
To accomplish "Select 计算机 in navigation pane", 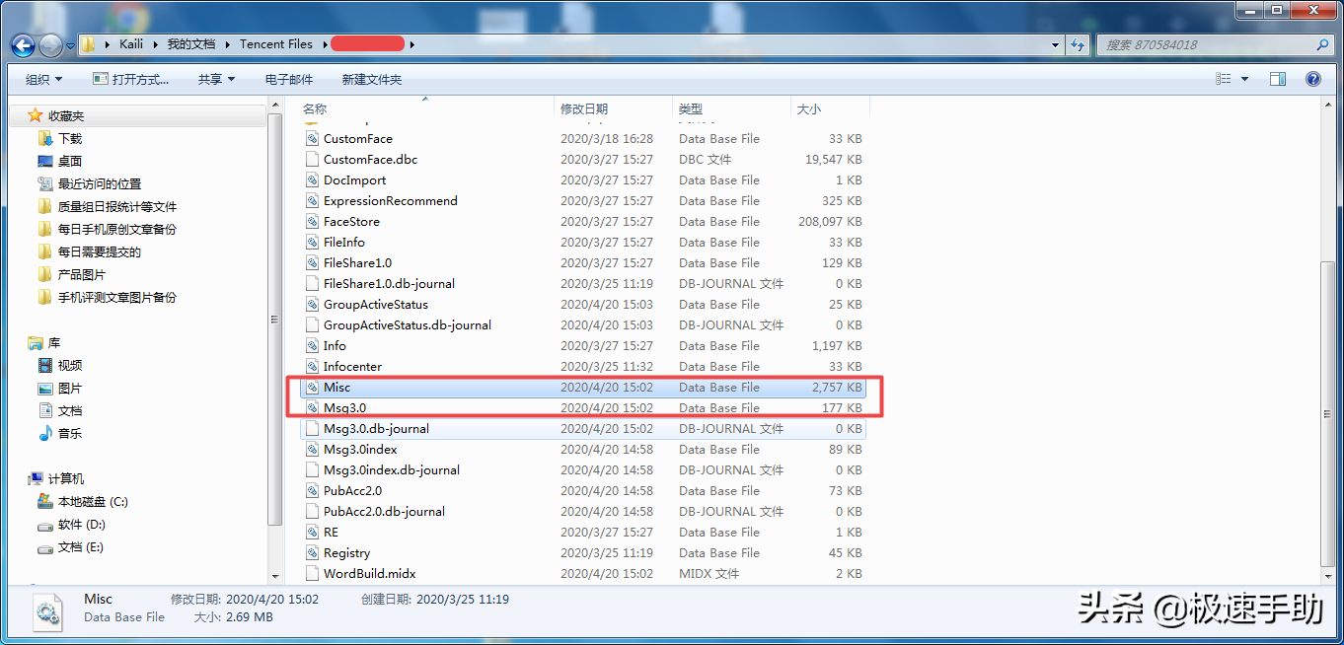I will 66,478.
